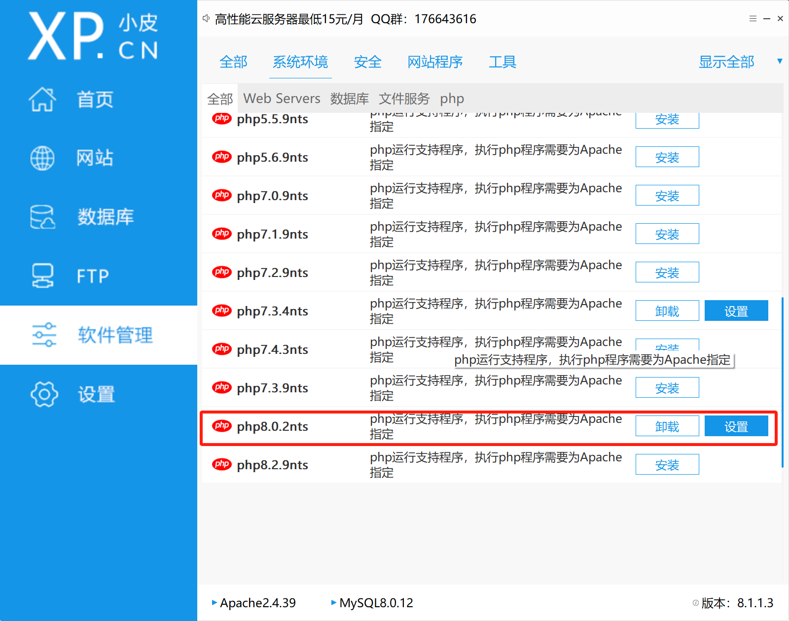The width and height of the screenshot is (789, 621).
Task: Click the php icon beside php7.3.9nts
Action: click(221, 387)
